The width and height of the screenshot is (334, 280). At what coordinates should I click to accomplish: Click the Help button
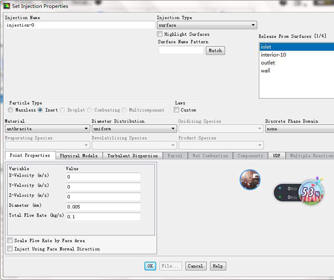point(218,266)
